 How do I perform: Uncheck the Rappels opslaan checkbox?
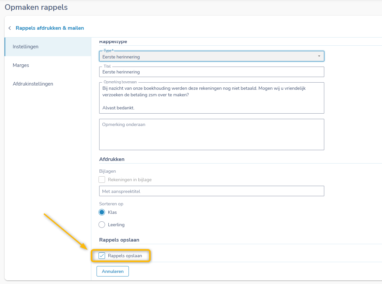[x=102, y=256]
